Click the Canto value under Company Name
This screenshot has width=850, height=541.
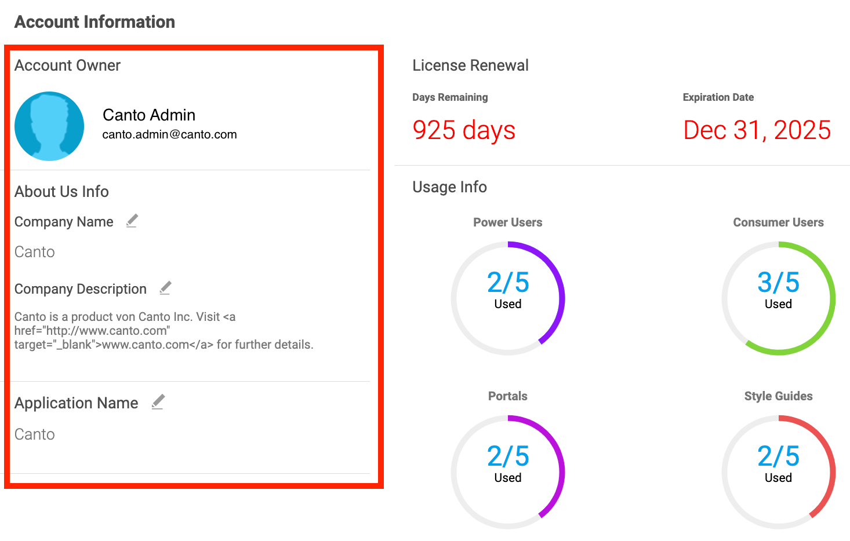pos(35,252)
